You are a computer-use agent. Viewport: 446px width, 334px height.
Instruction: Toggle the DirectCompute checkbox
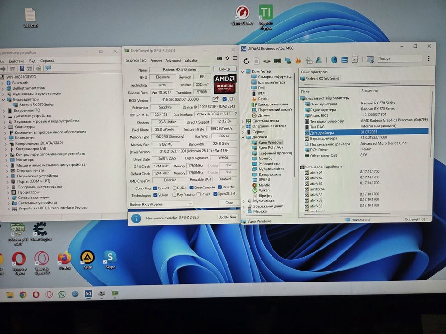point(191,188)
